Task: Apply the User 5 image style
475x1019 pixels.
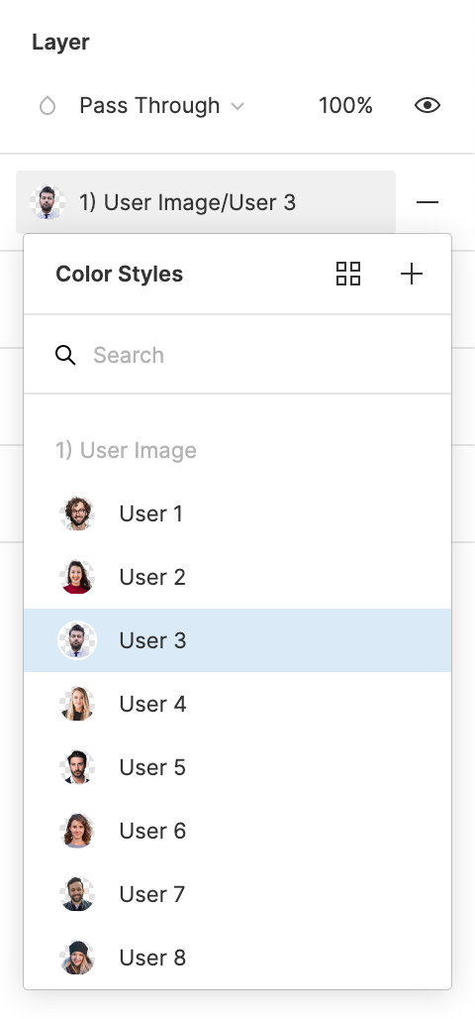Action: coord(237,767)
